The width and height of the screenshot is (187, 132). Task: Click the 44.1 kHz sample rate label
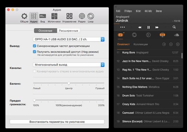point(148,11)
